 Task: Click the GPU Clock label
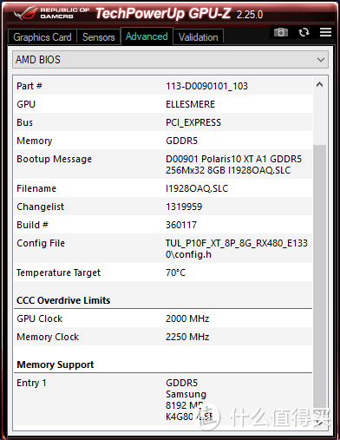click(40, 319)
